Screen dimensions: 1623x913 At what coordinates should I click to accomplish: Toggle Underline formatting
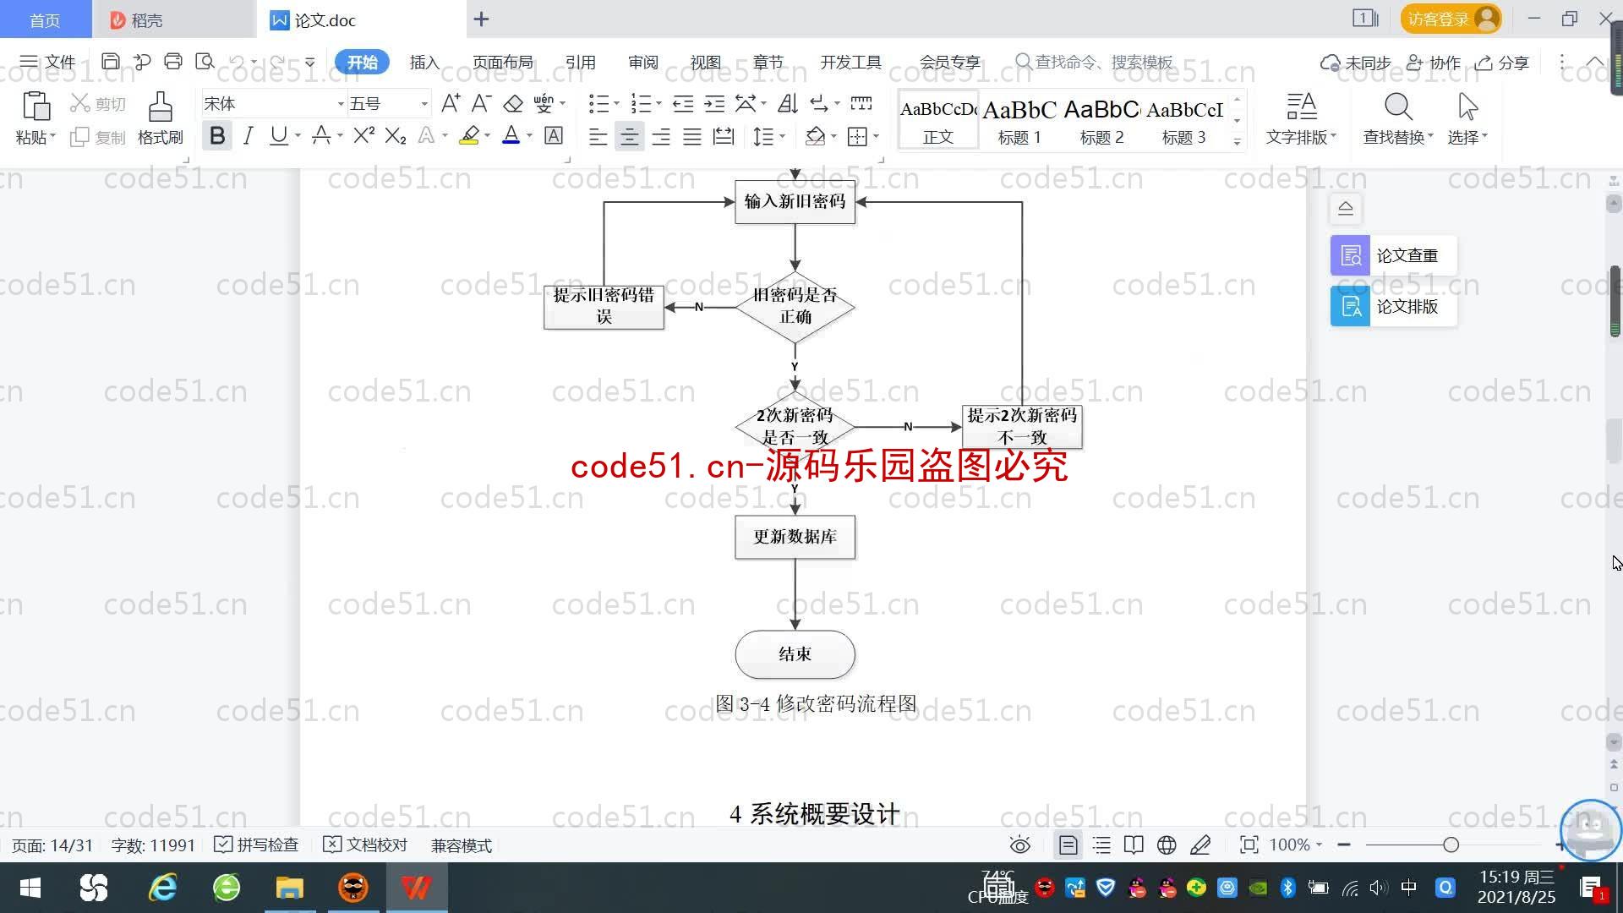point(278,136)
